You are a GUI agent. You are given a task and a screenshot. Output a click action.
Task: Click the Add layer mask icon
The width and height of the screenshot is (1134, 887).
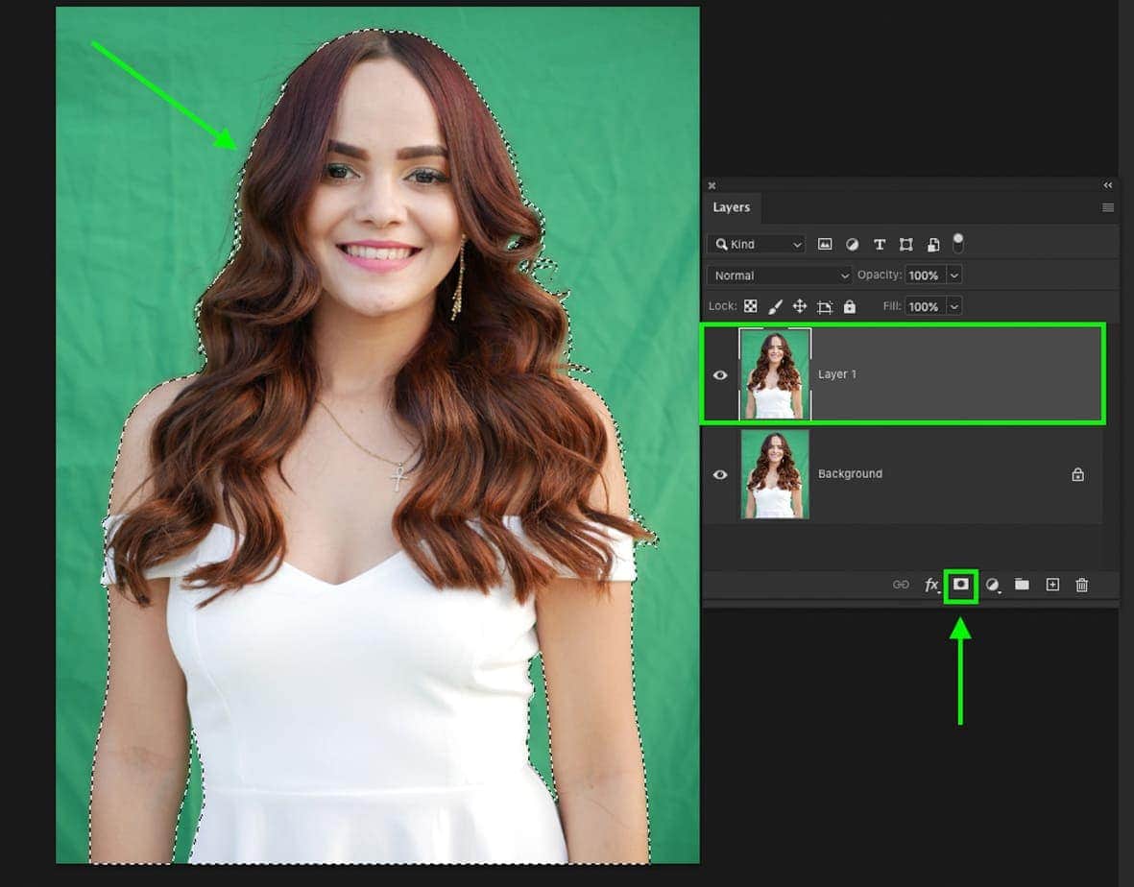[960, 585]
